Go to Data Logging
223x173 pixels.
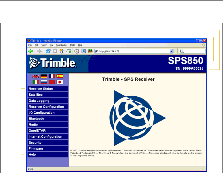pos(48,101)
